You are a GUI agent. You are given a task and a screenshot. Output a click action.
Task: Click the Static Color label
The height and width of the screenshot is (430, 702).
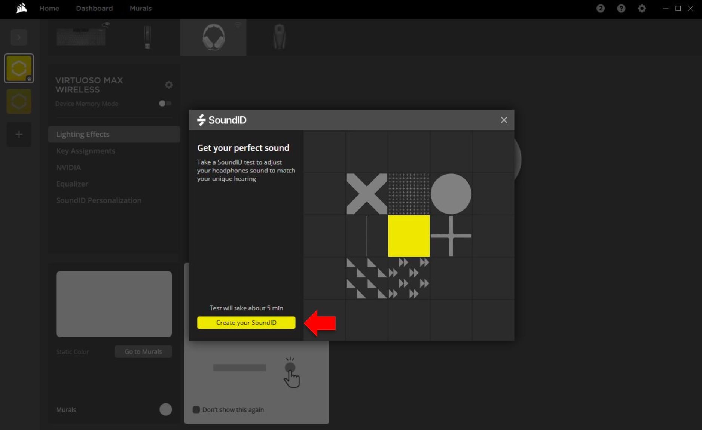coord(73,352)
